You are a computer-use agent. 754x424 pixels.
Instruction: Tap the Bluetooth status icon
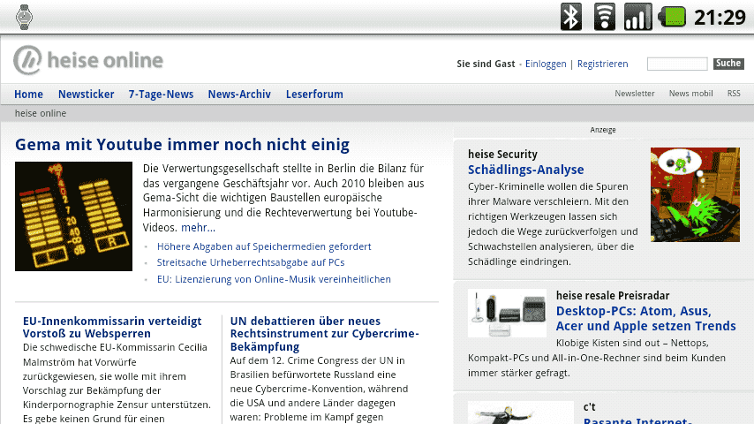[x=570, y=17]
